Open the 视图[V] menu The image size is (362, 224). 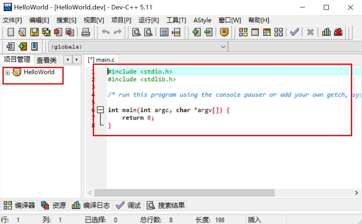click(94, 20)
